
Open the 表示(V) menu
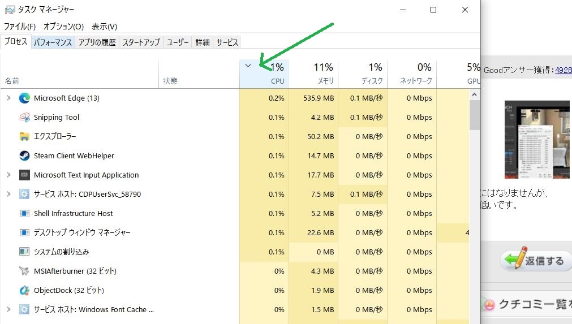pos(104,27)
